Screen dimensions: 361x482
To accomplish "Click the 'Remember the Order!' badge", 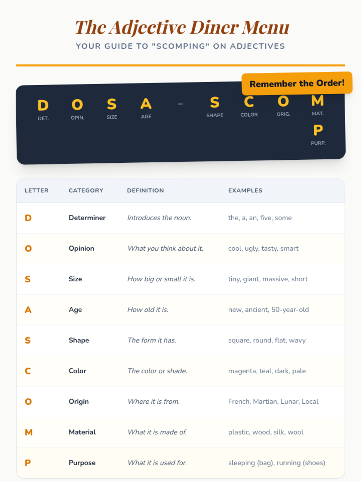I will [x=297, y=83].
